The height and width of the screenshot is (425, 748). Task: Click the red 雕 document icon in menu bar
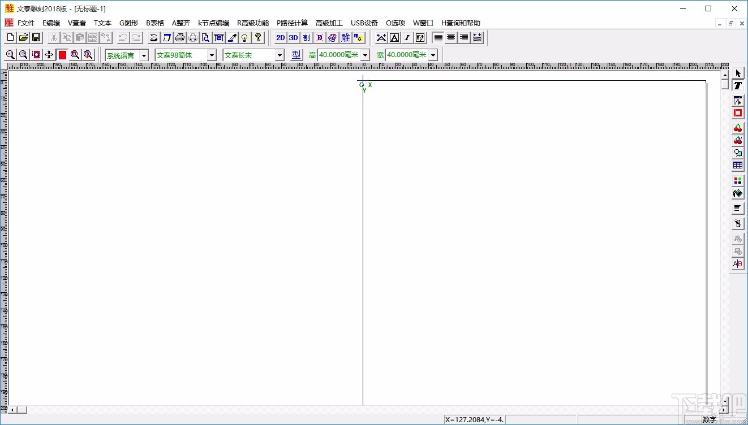click(x=9, y=23)
